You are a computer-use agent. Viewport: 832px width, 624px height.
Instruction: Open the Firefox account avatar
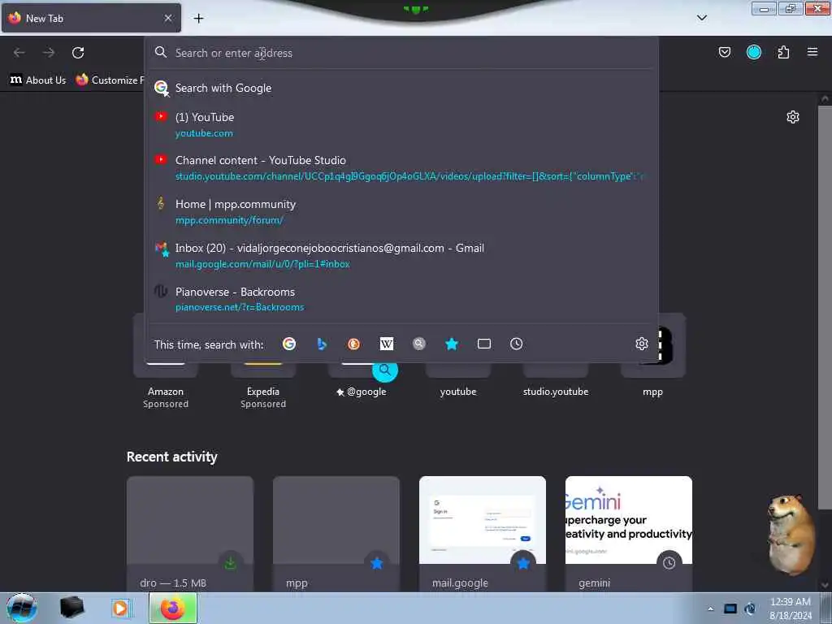[x=754, y=52]
